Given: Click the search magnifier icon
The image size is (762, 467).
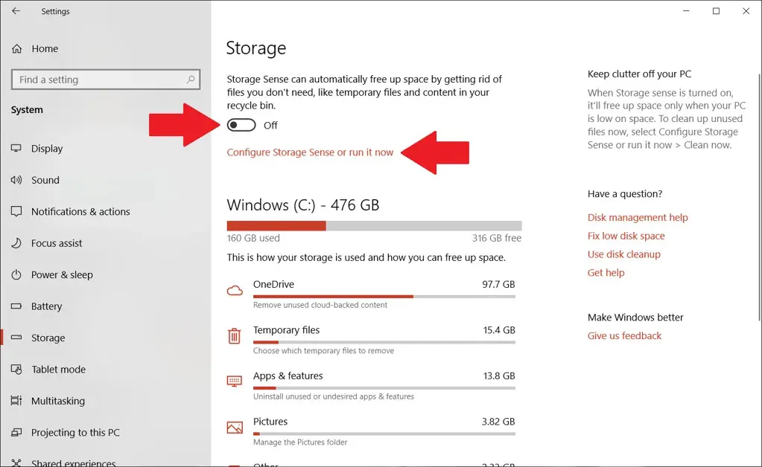Looking at the screenshot, I should coord(191,80).
